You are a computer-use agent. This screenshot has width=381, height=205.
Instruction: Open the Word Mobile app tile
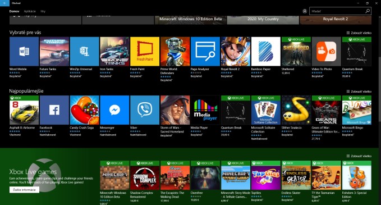click(24, 52)
